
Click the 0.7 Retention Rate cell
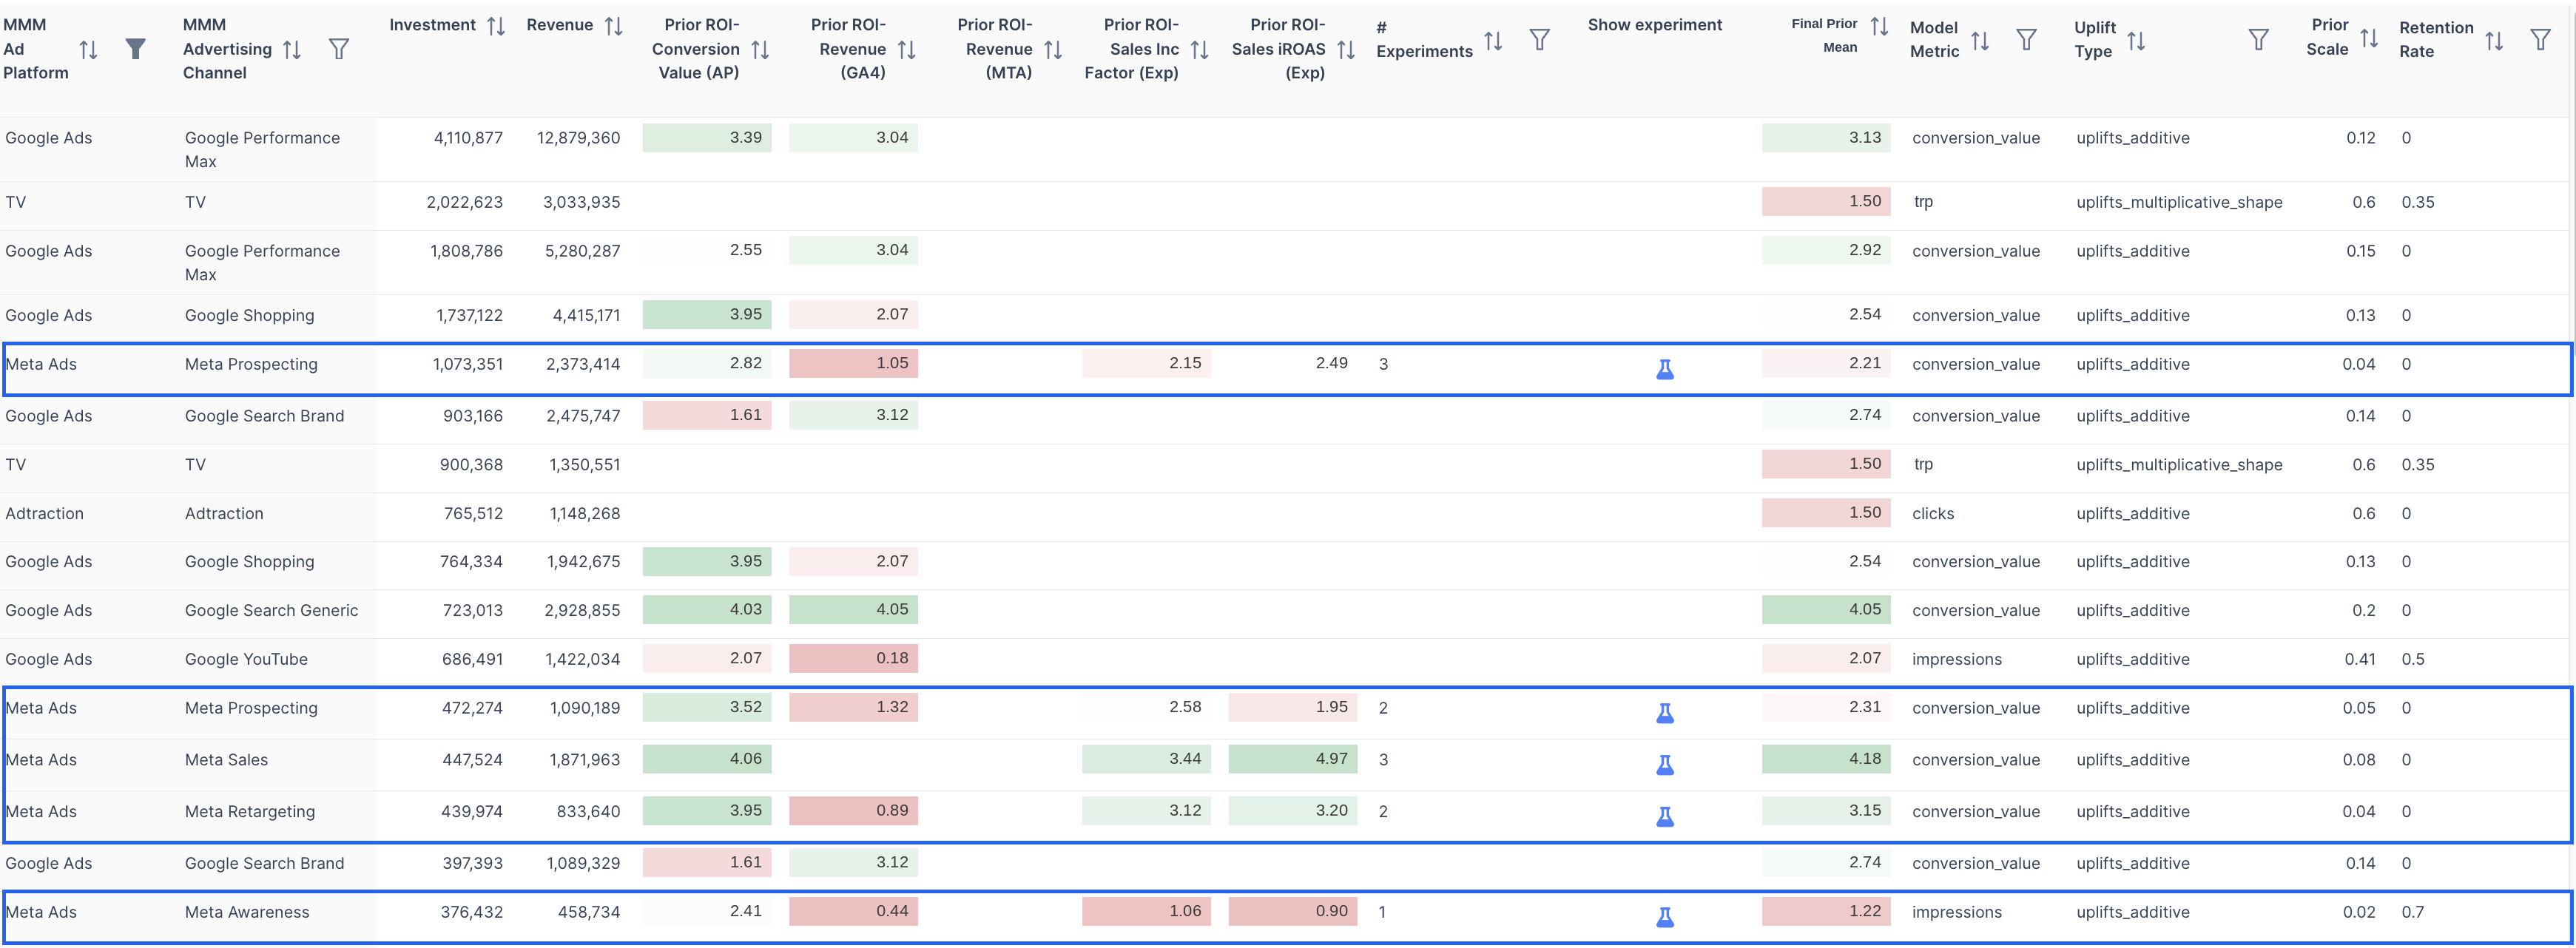2413,912
